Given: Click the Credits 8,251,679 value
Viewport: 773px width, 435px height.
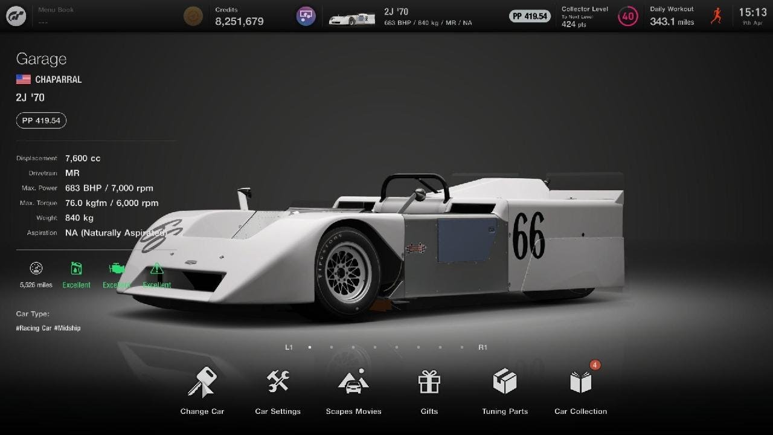Looking at the screenshot, I should point(239,22).
